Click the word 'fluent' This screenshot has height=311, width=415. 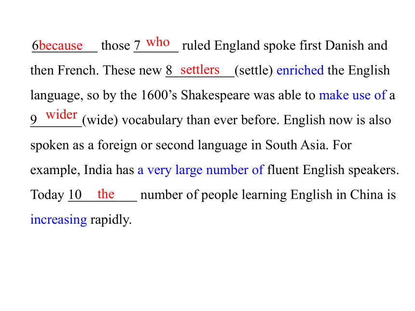point(283,170)
